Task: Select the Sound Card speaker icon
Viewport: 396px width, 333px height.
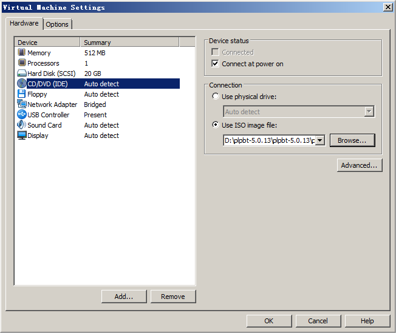Action: pyautogui.click(x=22, y=125)
